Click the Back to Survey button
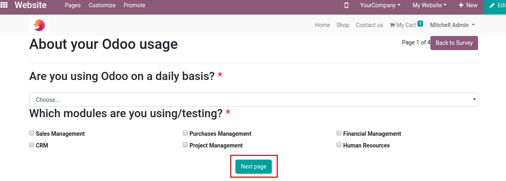Image resolution: width=506 pixels, height=181 pixels. [454, 43]
